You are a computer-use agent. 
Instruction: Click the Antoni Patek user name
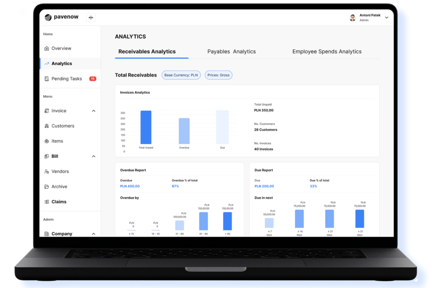pos(370,15)
